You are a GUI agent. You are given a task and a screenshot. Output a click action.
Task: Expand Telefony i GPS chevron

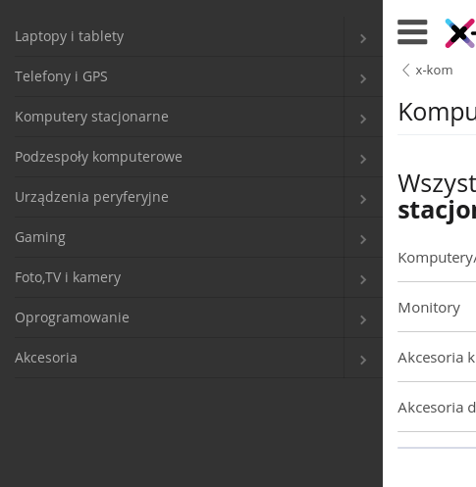tap(363, 78)
